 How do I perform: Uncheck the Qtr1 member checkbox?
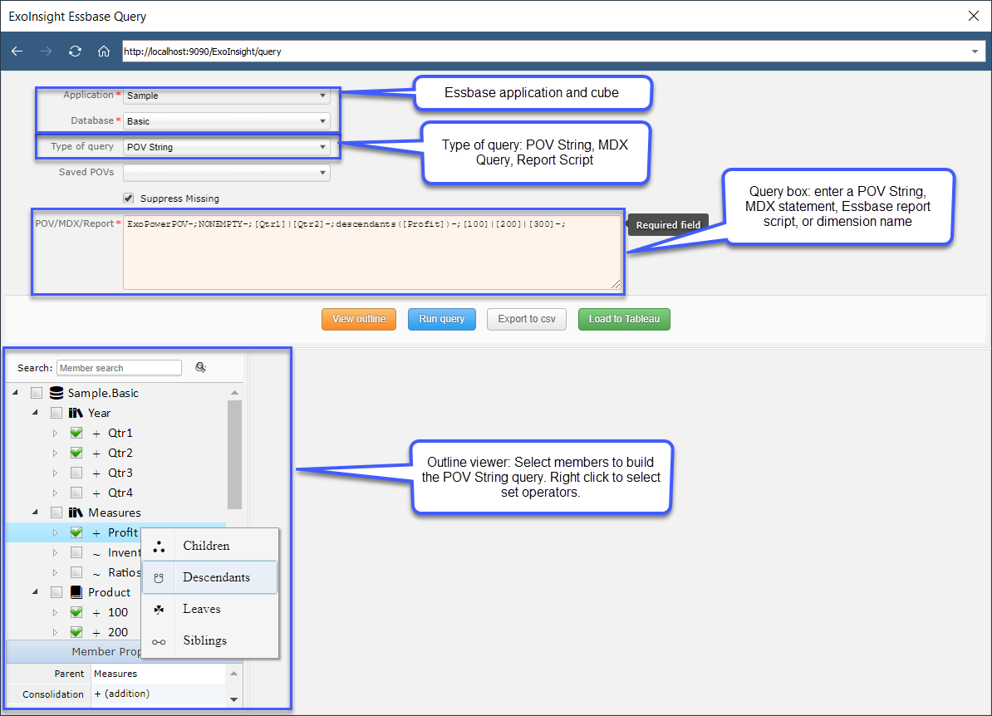(76, 433)
